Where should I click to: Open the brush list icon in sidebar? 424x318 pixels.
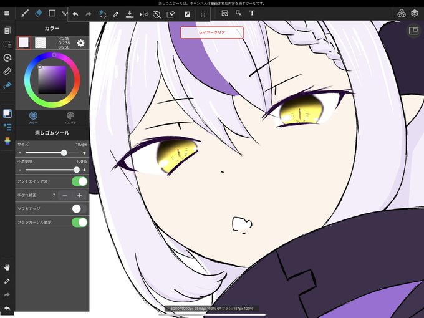pos(7,127)
